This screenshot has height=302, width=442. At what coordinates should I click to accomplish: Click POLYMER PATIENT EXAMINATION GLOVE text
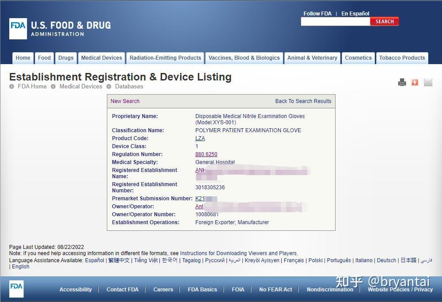pyautogui.click(x=248, y=130)
